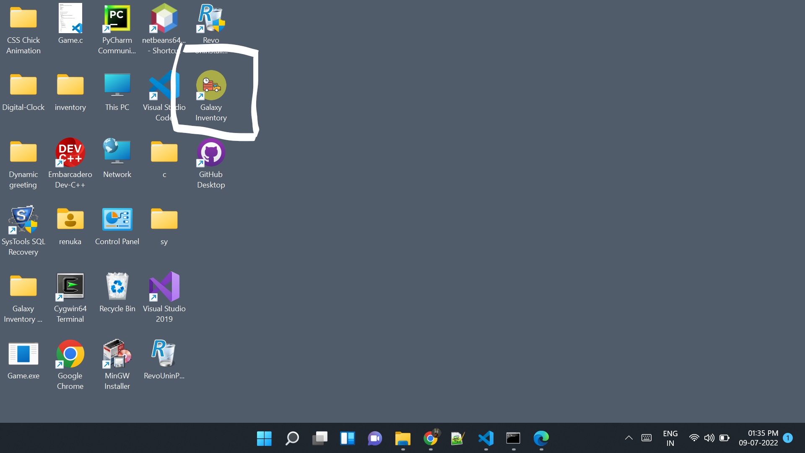Viewport: 805px width, 453px height.
Task: Select the Galaxy Inventory ... folder
Action: (x=23, y=299)
